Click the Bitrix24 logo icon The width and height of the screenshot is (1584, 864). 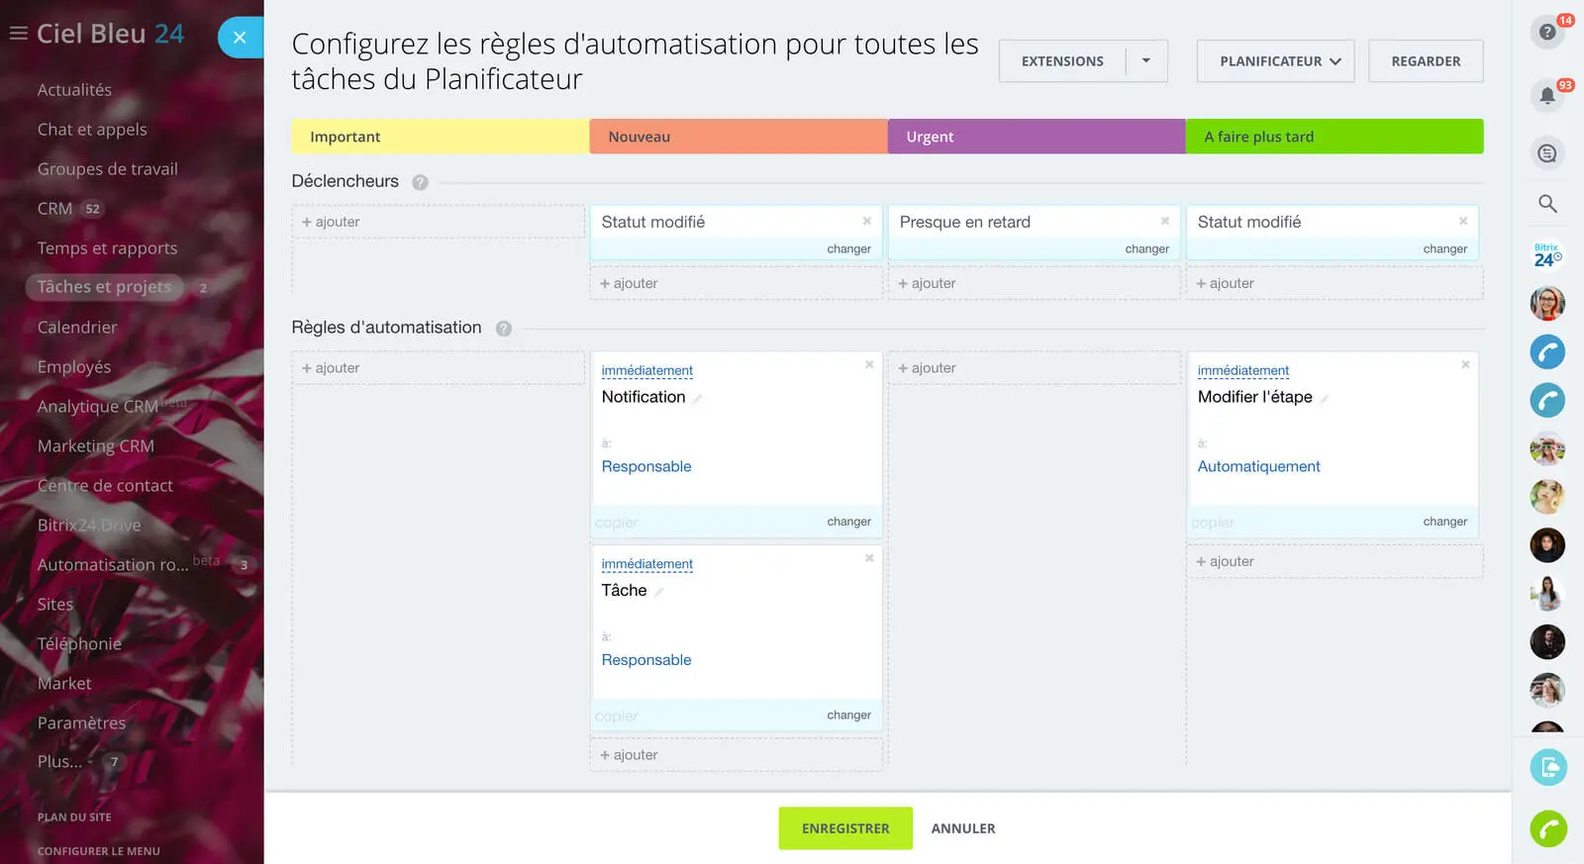coord(1546,255)
